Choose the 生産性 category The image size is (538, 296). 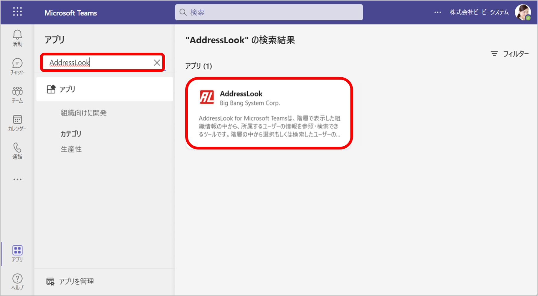71,149
